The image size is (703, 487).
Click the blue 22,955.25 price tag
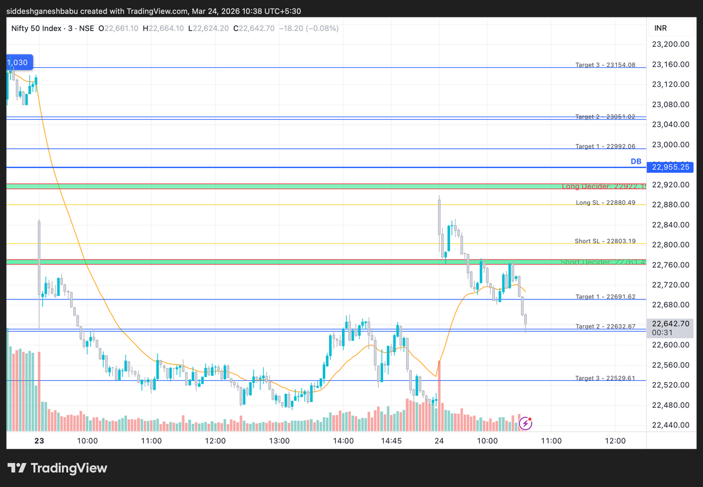[670, 168]
